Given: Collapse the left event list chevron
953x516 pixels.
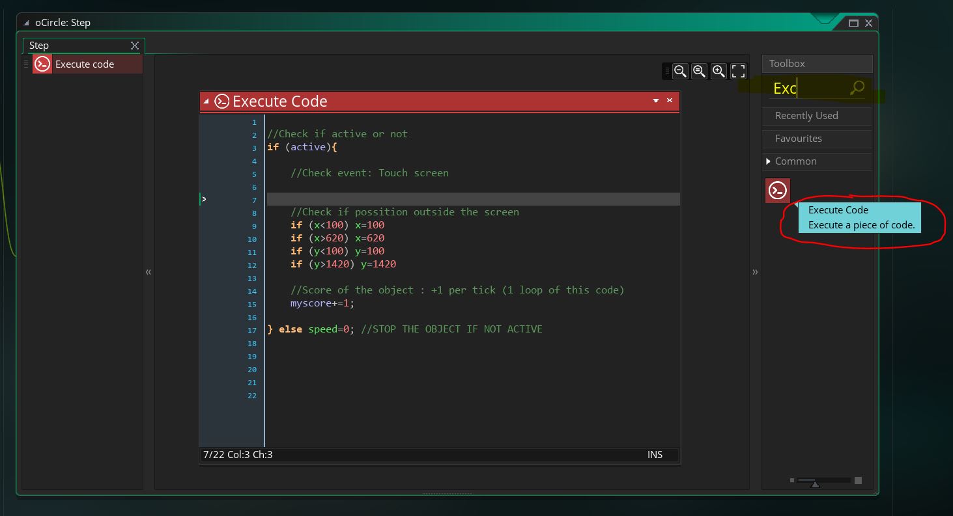Looking at the screenshot, I should pyautogui.click(x=149, y=272).
